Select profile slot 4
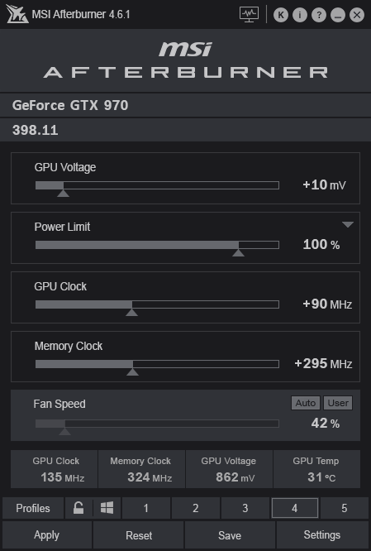 click(294, 508)
